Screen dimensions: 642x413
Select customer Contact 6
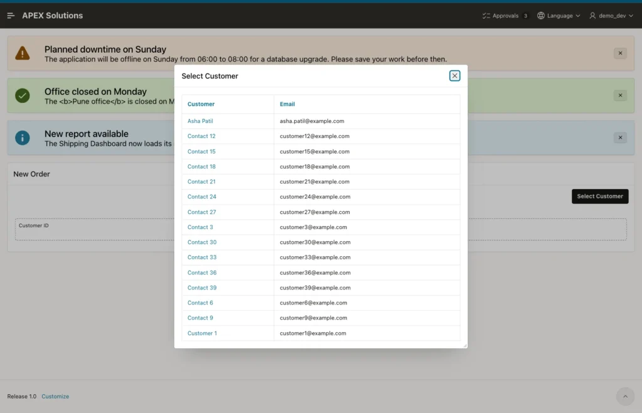click(200, 303)
